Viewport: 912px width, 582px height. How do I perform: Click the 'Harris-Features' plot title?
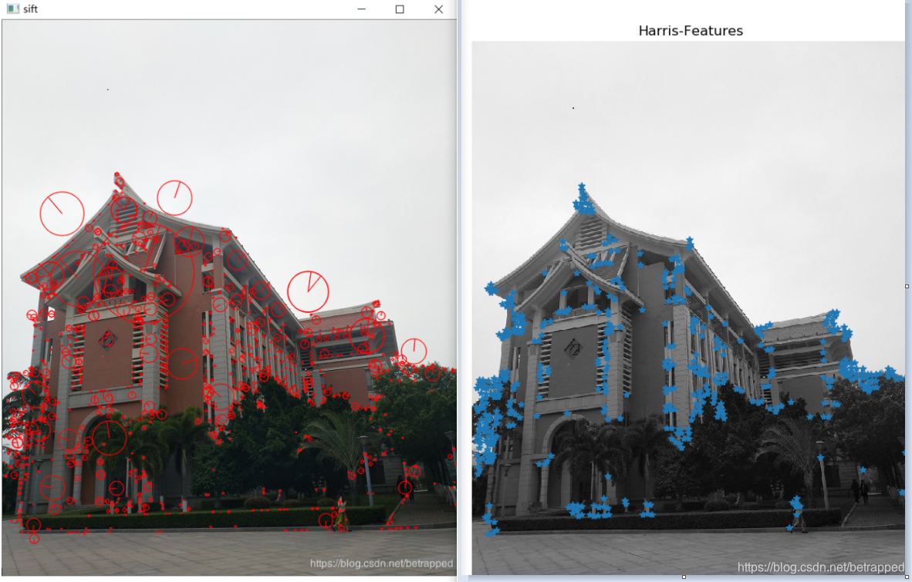[691, 31]
